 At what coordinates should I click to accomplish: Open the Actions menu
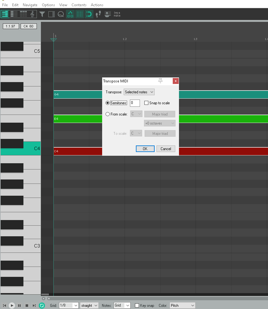pyautogui.click(x=97, y=5)
